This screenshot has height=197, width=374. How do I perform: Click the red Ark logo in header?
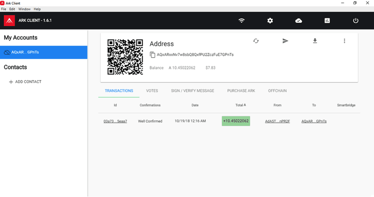[x=9, y=20]
